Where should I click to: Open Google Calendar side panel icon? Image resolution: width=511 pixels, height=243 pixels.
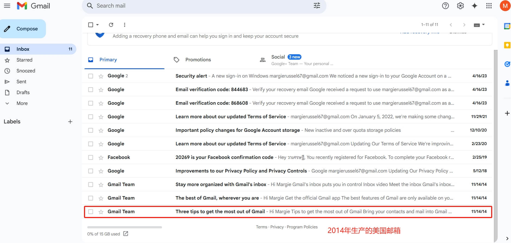pyautogui.click(x=507, y=26)
